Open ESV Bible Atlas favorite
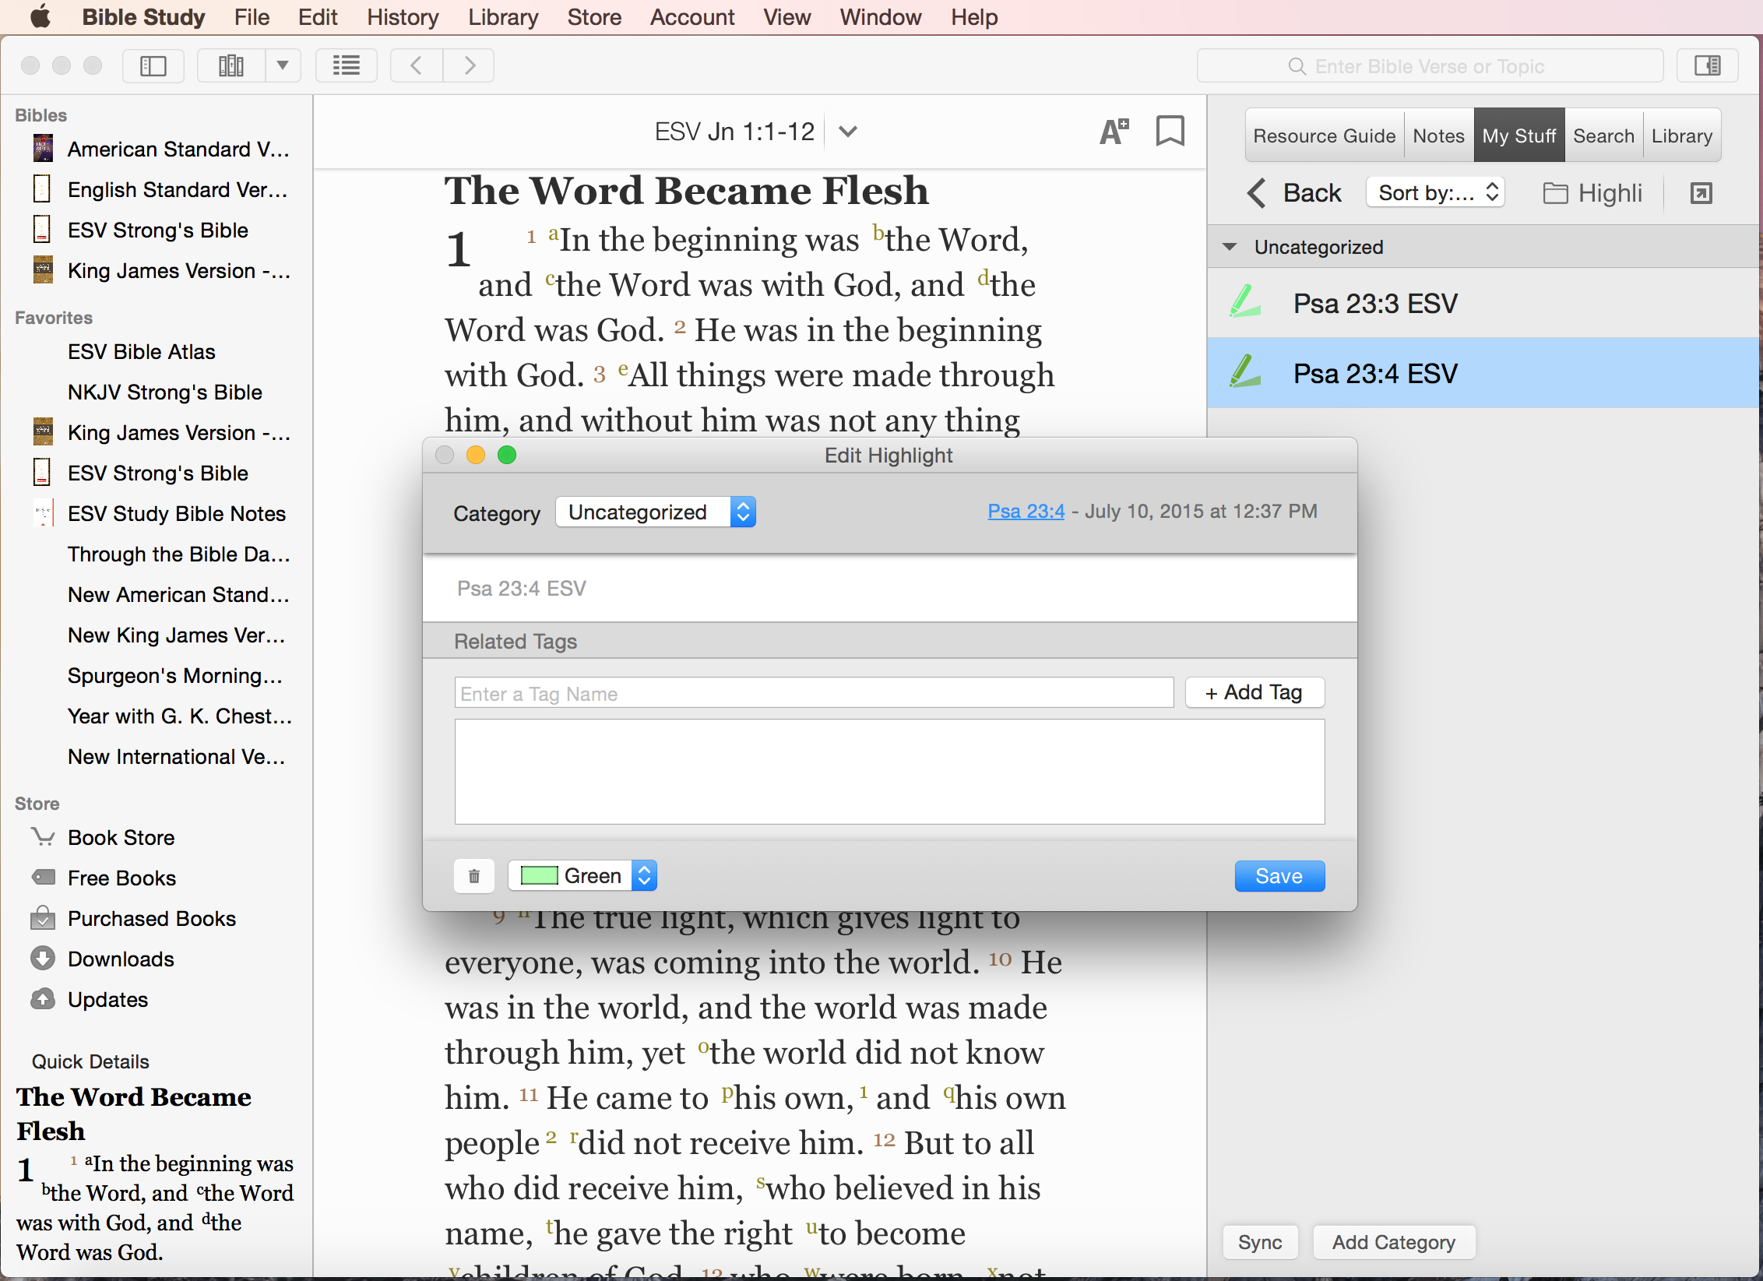The width and height of the screenshot is (1763, 1281). click(141, 351)
